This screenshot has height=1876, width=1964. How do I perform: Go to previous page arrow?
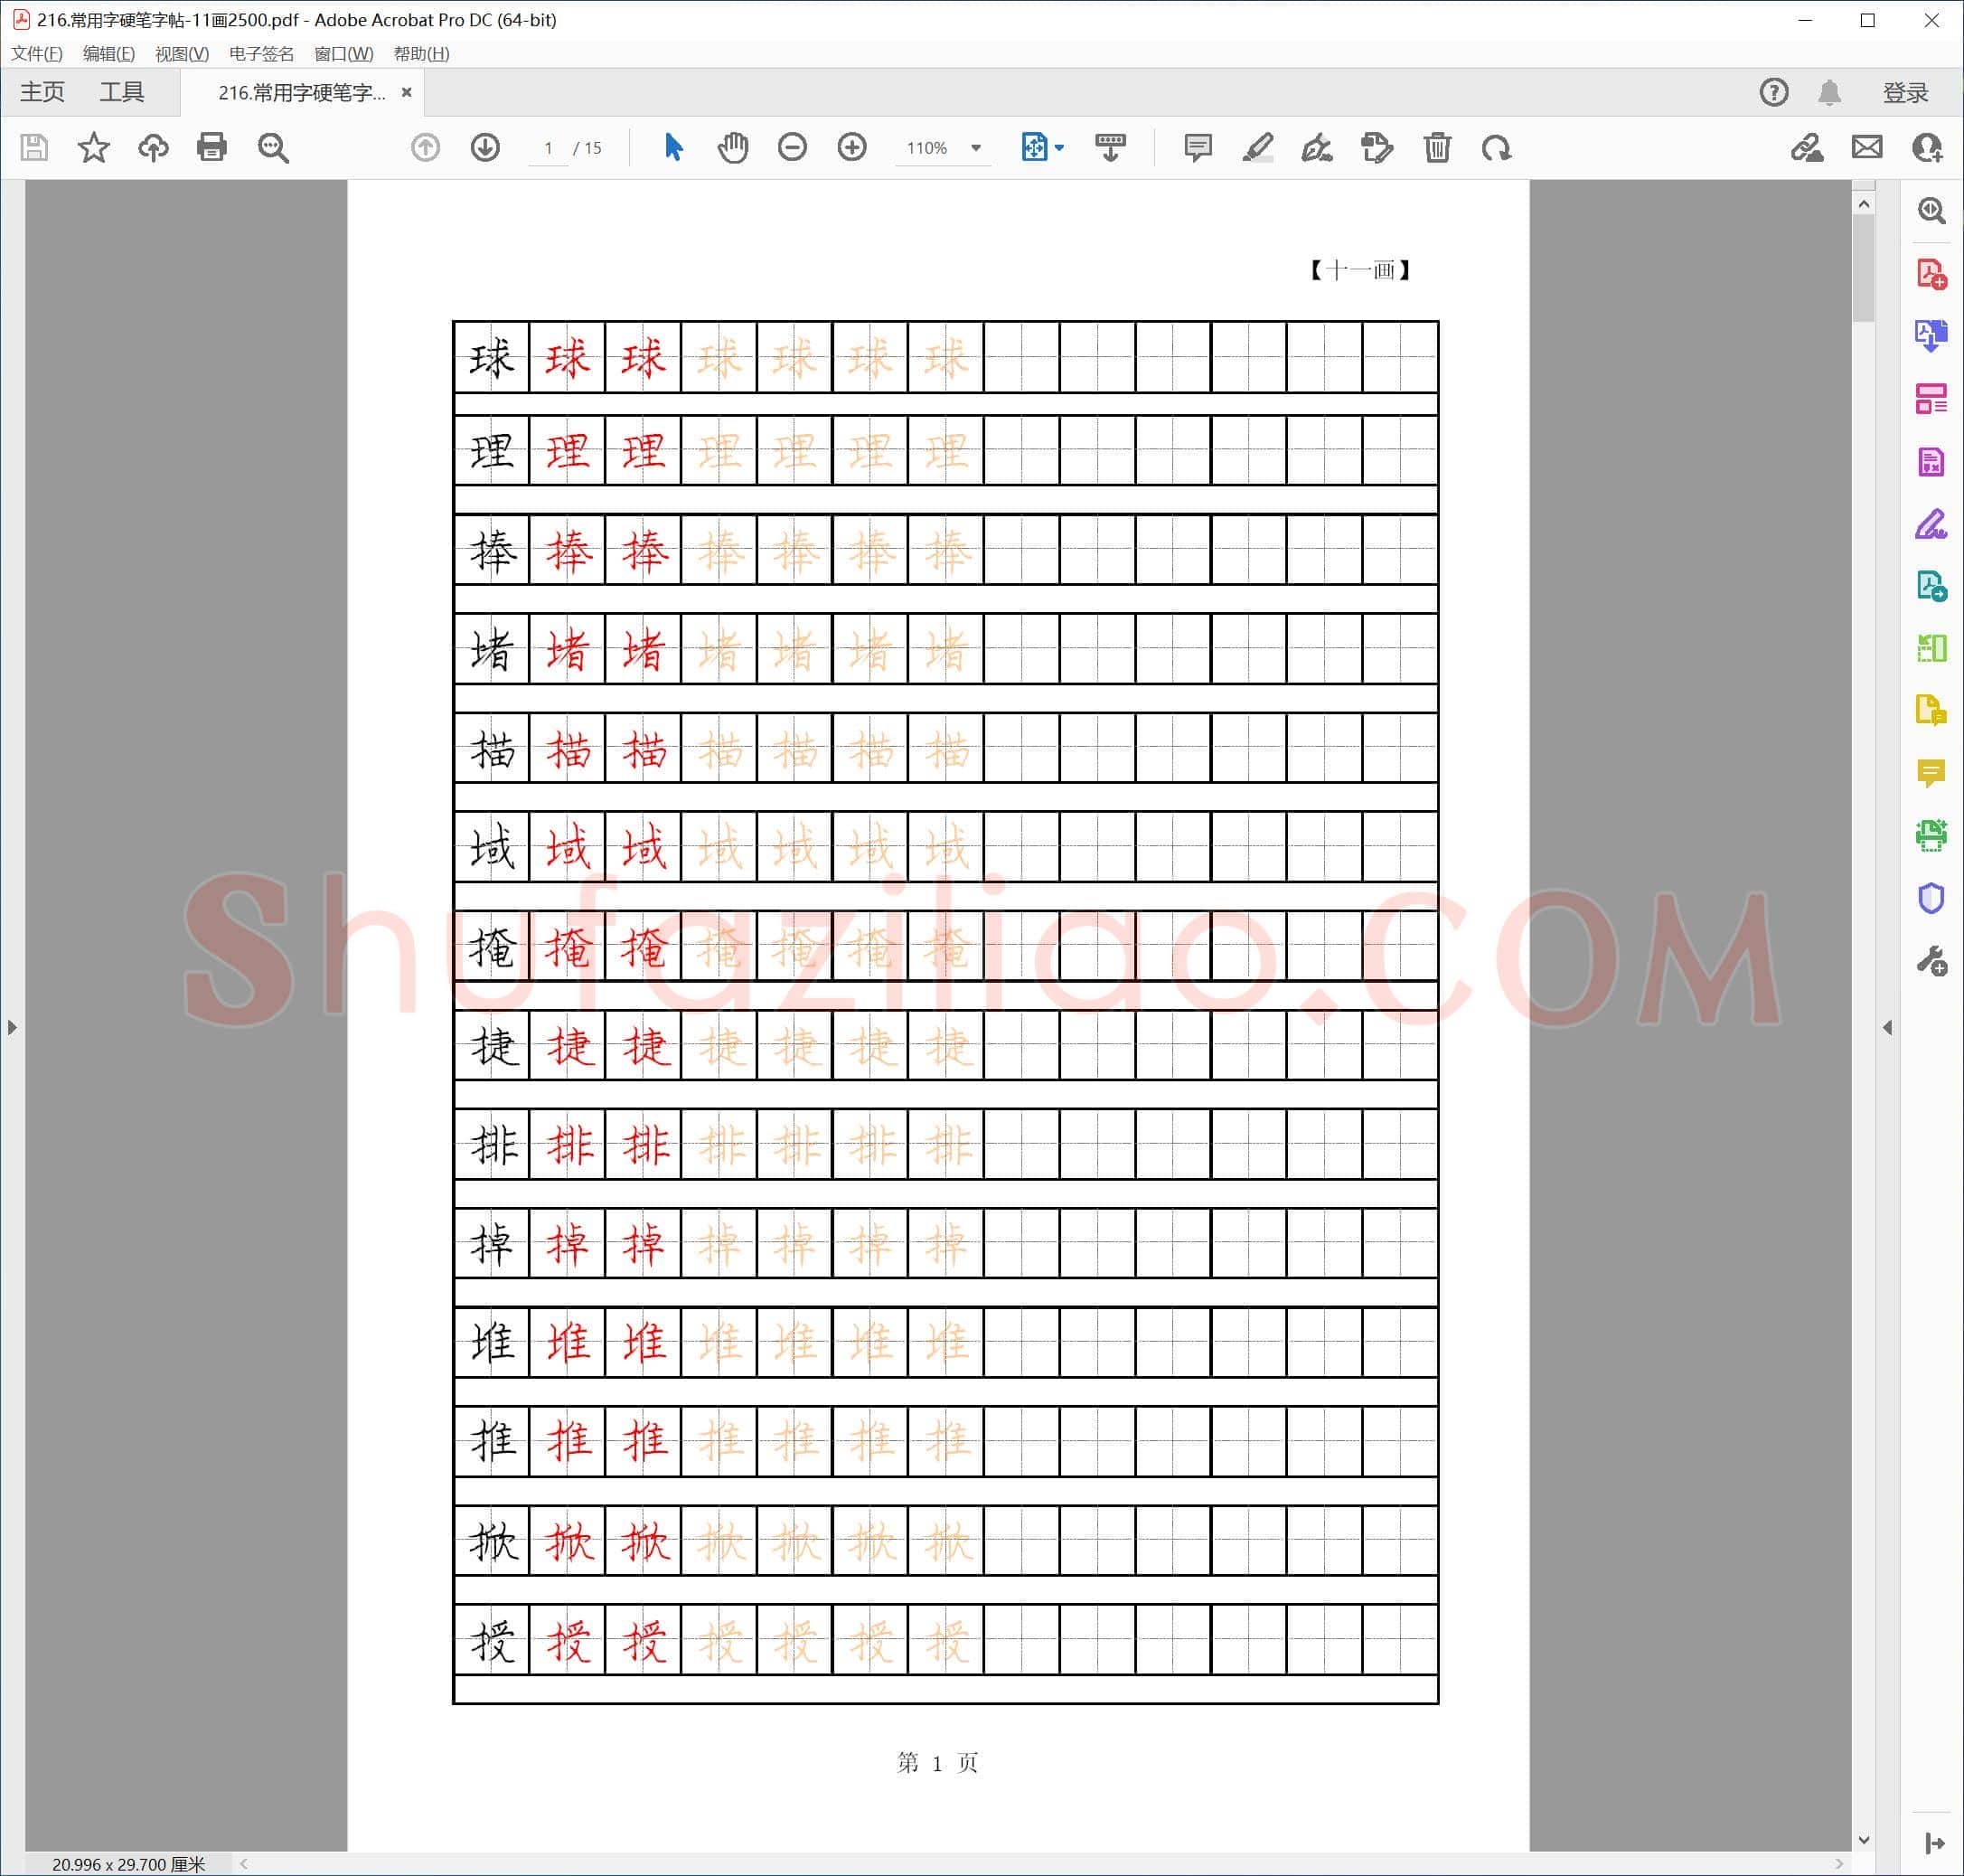(x=426, y=148)
